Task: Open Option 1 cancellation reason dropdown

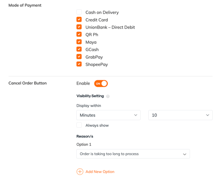Action: point(133,154)
